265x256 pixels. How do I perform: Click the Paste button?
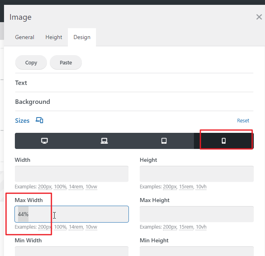(66, 62)
